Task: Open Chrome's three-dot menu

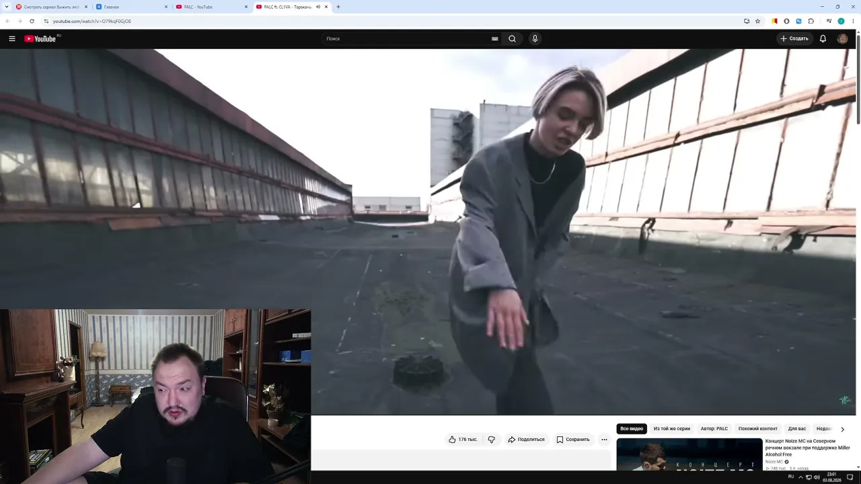Action: click(852, 21)
